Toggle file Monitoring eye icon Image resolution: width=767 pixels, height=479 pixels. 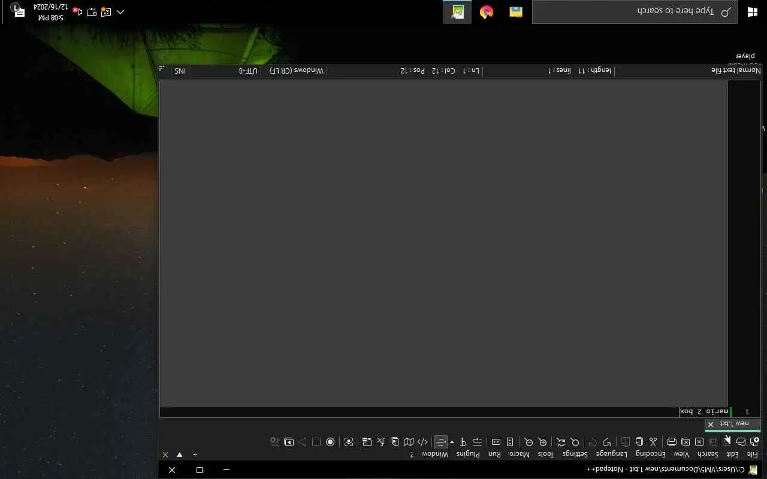pos(349,442)
